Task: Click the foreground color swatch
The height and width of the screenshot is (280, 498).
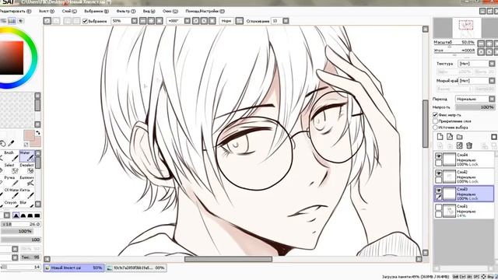Action: pyautogui.click(x=29, y=135)
